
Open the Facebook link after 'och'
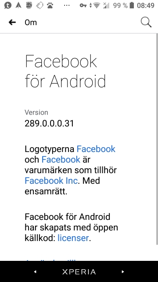[x=61, y=160]
